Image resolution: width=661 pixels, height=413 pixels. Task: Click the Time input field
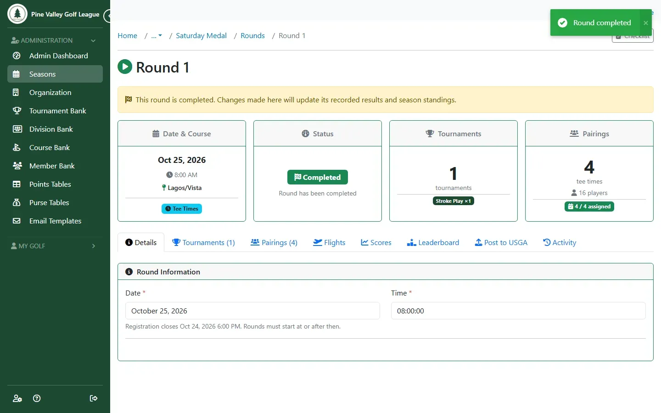coord(518,311)
